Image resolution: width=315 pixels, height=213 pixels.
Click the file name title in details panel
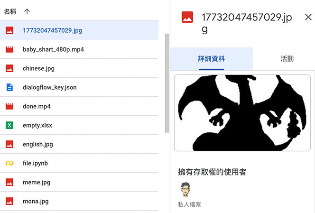pos(247,23)
